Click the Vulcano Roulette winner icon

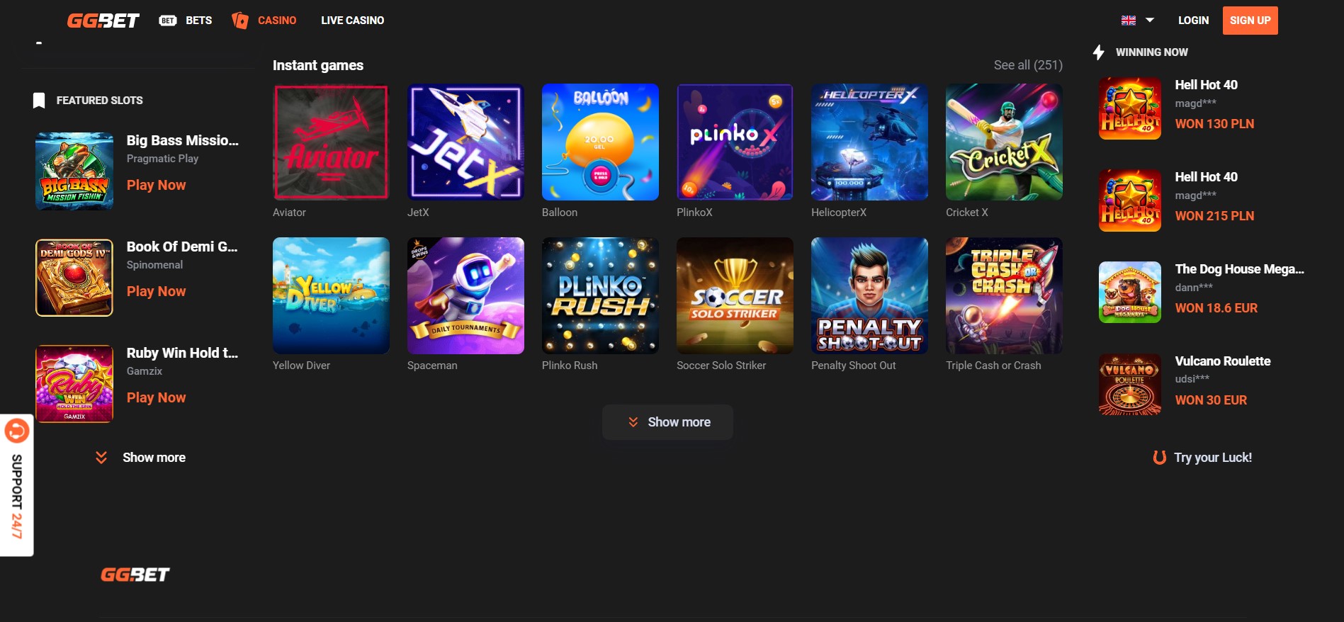point(1130,385)
